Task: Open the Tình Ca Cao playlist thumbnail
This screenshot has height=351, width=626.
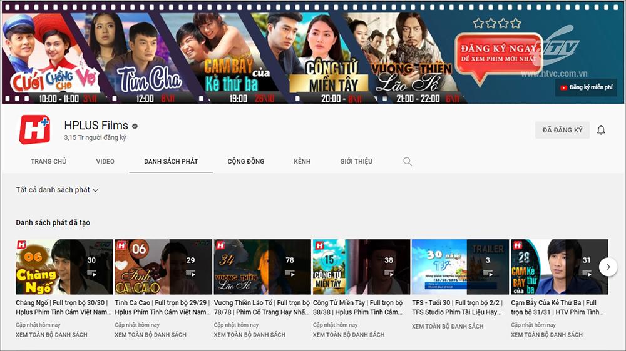Action: point(163,267)
